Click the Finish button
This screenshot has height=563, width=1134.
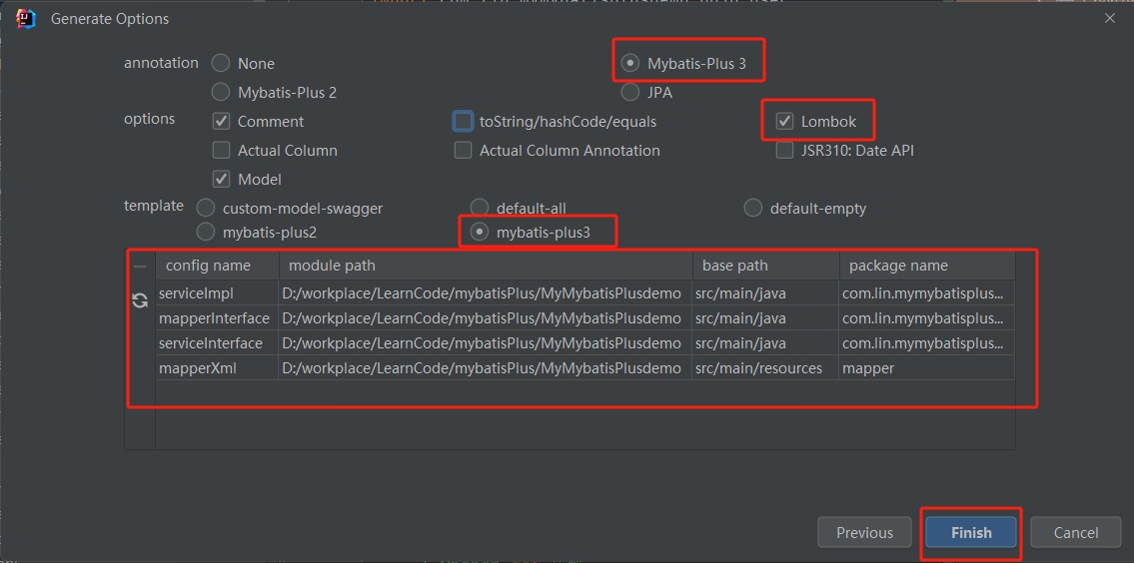(970, 533)
